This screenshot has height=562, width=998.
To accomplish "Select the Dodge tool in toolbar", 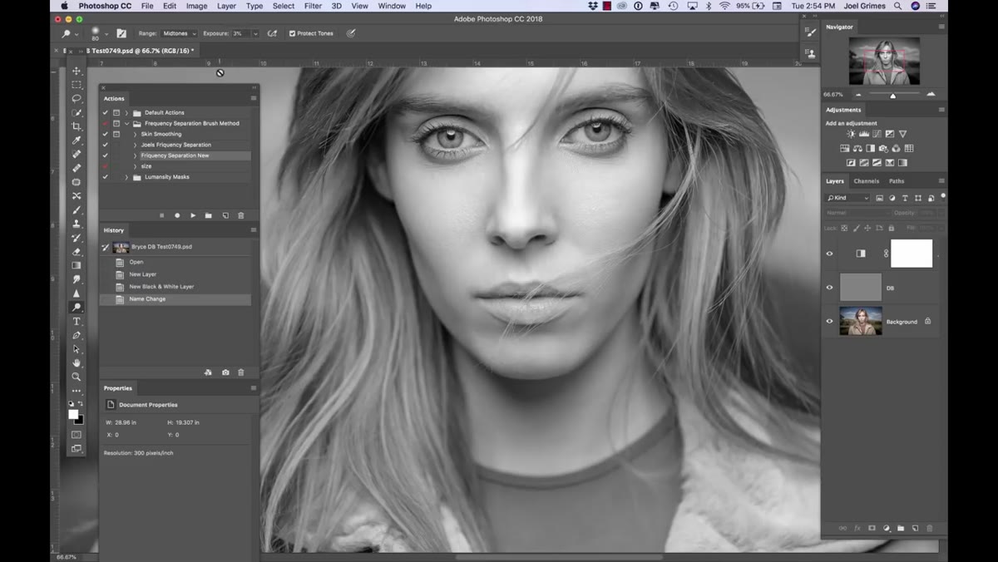I will 77,308.
